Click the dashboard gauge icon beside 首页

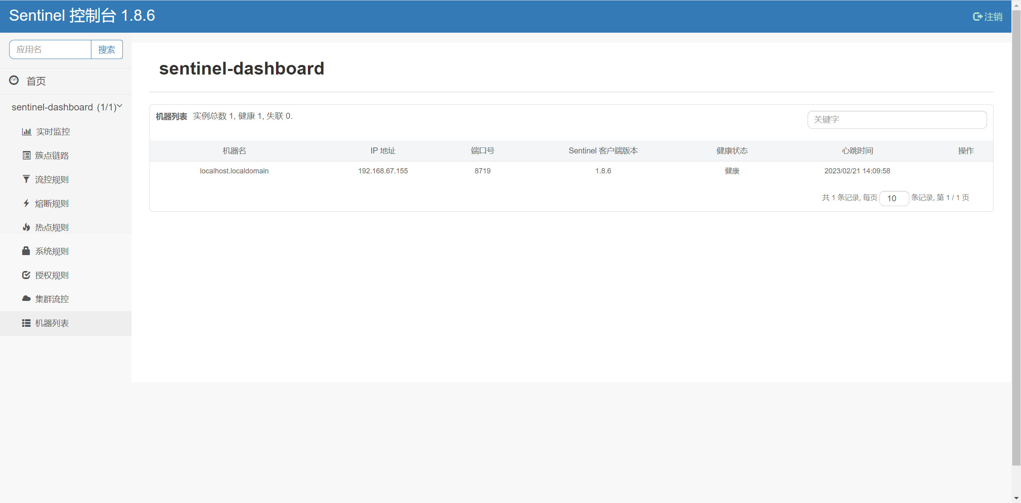pos(14,81)
